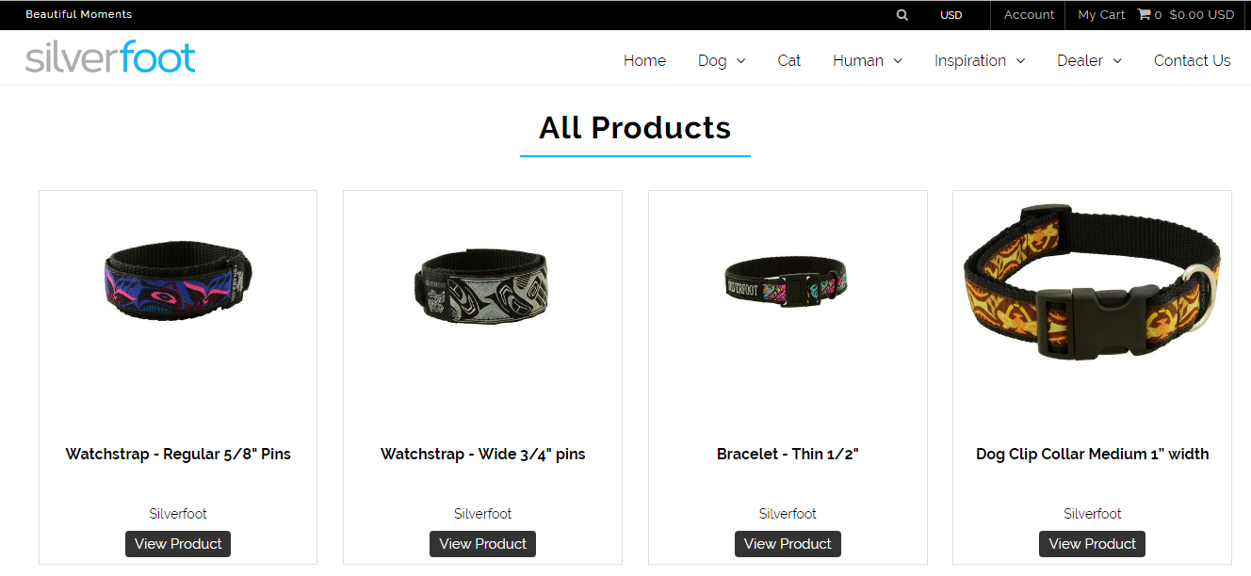View Product for Bracelet Thin 1/2"
1251x576 pixels.
(788, 544)
